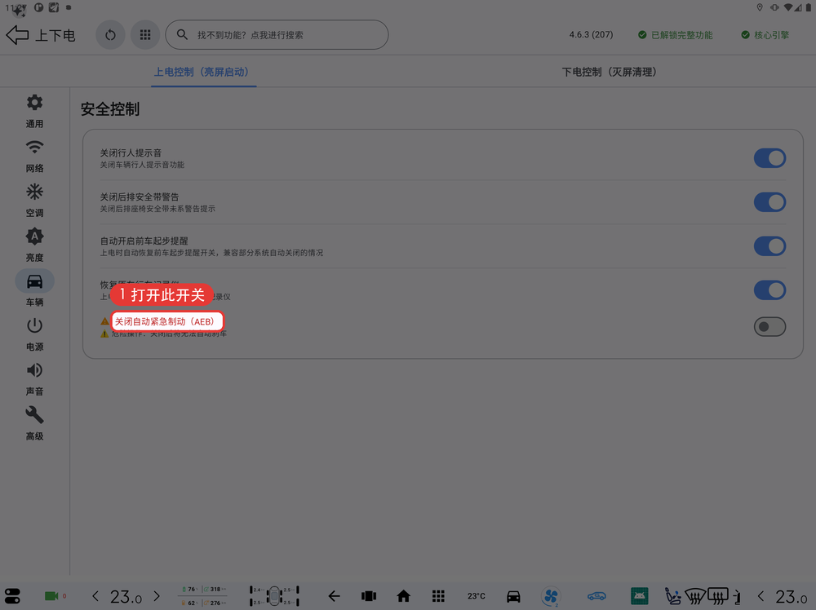
Task: Open 通用 gear category in sidebar
Action: point(35,111)
